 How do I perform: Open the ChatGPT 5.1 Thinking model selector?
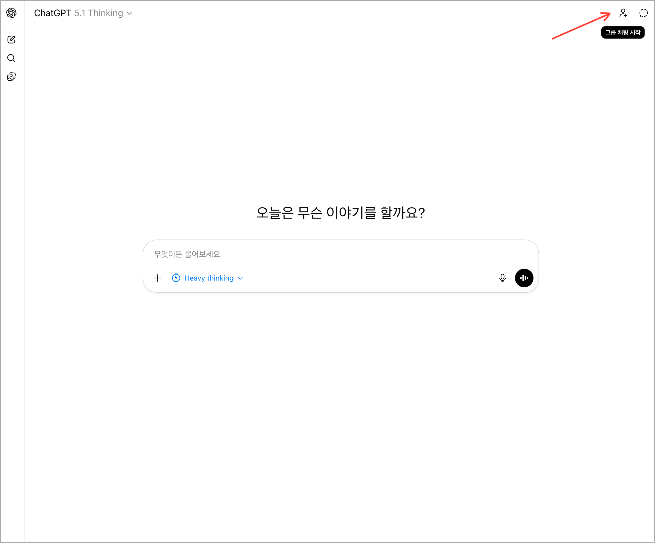[x=83, y=13]
